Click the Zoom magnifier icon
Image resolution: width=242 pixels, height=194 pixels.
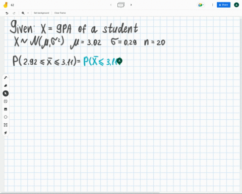pyautogui.click(x=23, y=13)
